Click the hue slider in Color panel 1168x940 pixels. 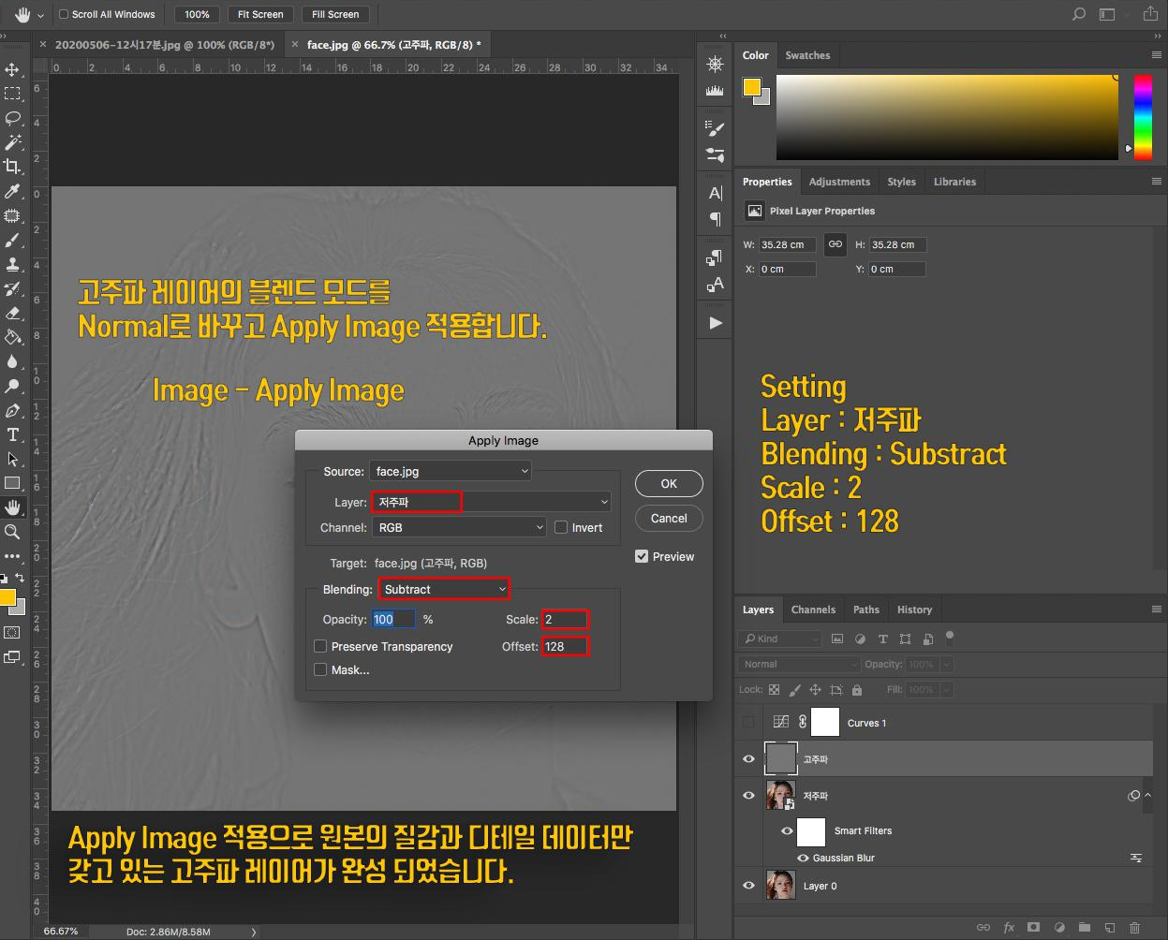[1143, 117]
